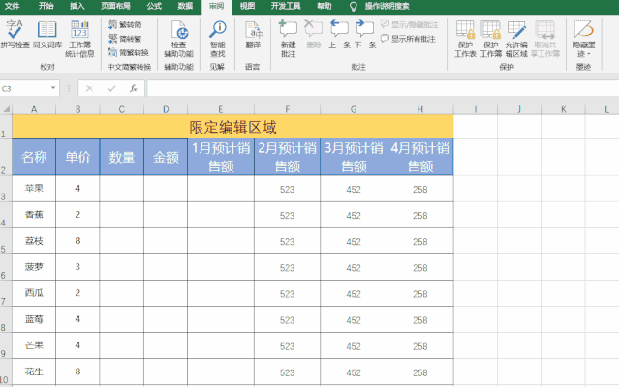This screenshot has width=619, height=387.
Task: Click 保护工作簿 protect workbook icon
Action: click(491, 39)
